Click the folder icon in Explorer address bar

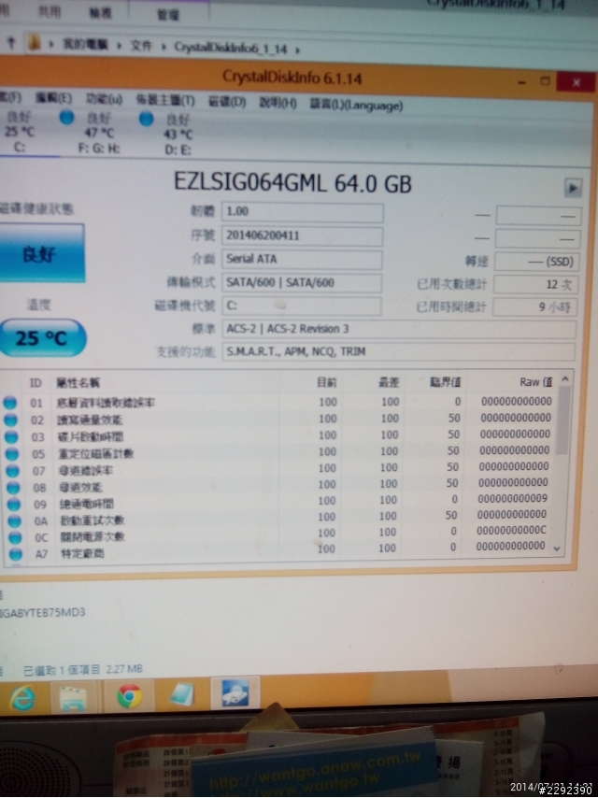pyautogui.click(x=34, y=44)
